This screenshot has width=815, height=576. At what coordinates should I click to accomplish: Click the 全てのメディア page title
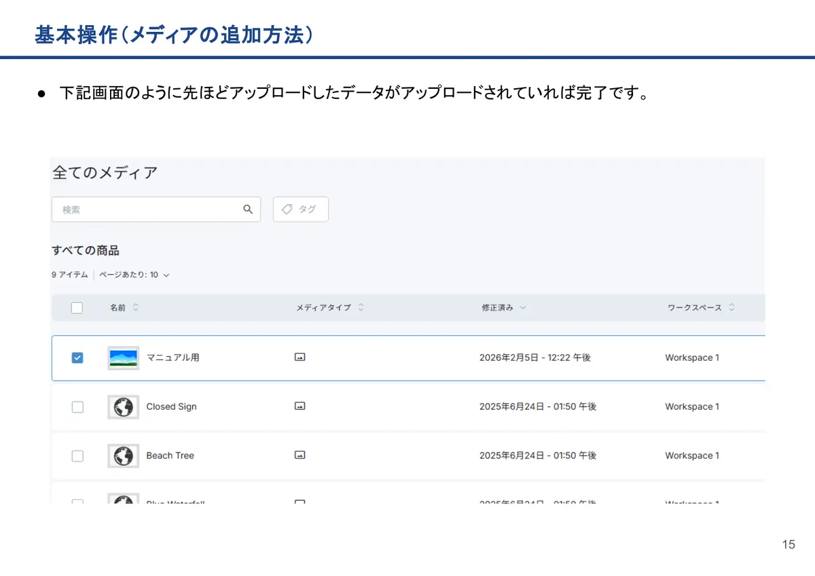(105, 172)
